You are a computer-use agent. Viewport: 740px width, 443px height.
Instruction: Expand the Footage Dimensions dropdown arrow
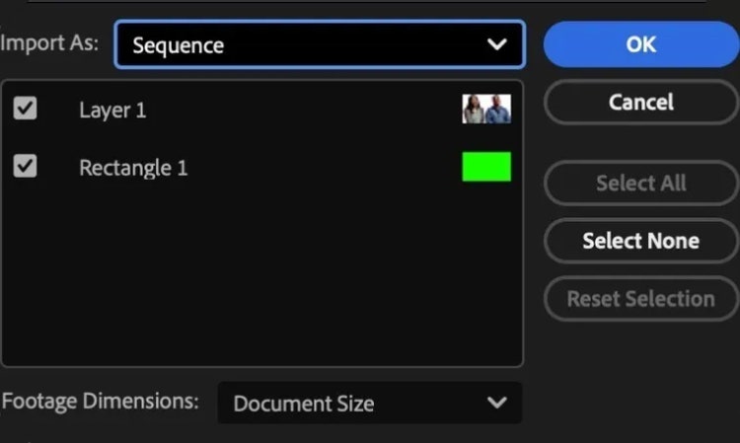(497, 403)
